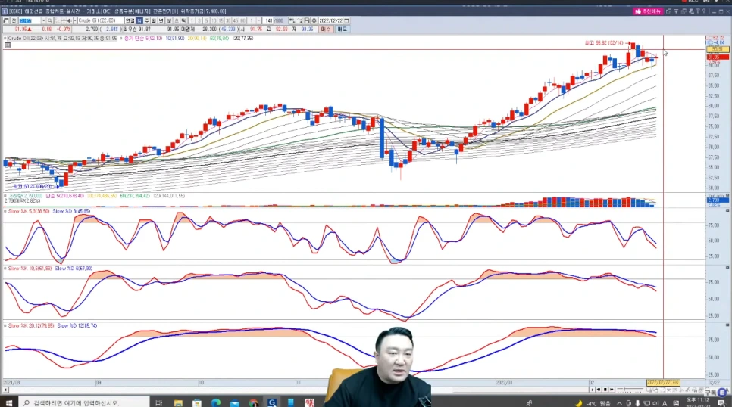Open the Mail app from the taskbar
This screenshot has height=407, width=732.
(x=234, y=402)
